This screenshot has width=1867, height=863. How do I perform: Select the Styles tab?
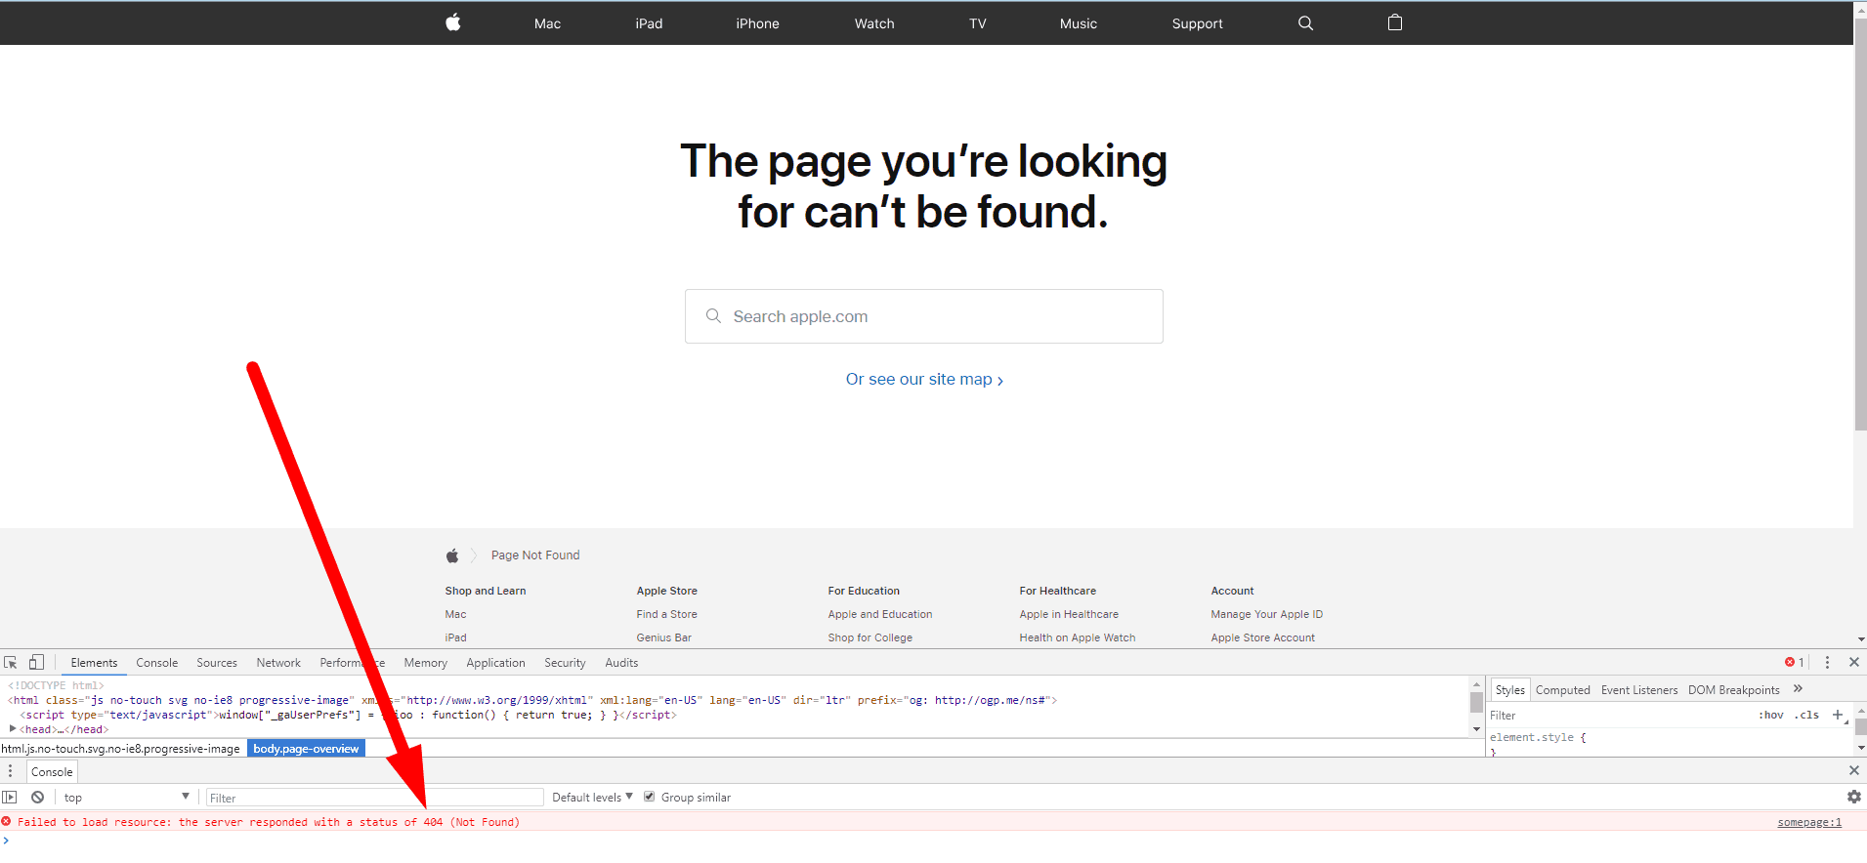pyautogui.click(x=1509, y=690)
